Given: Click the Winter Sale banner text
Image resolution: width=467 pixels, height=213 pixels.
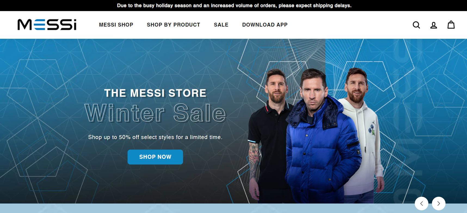Looking at the screenshot, I should [x=155, y=113].
